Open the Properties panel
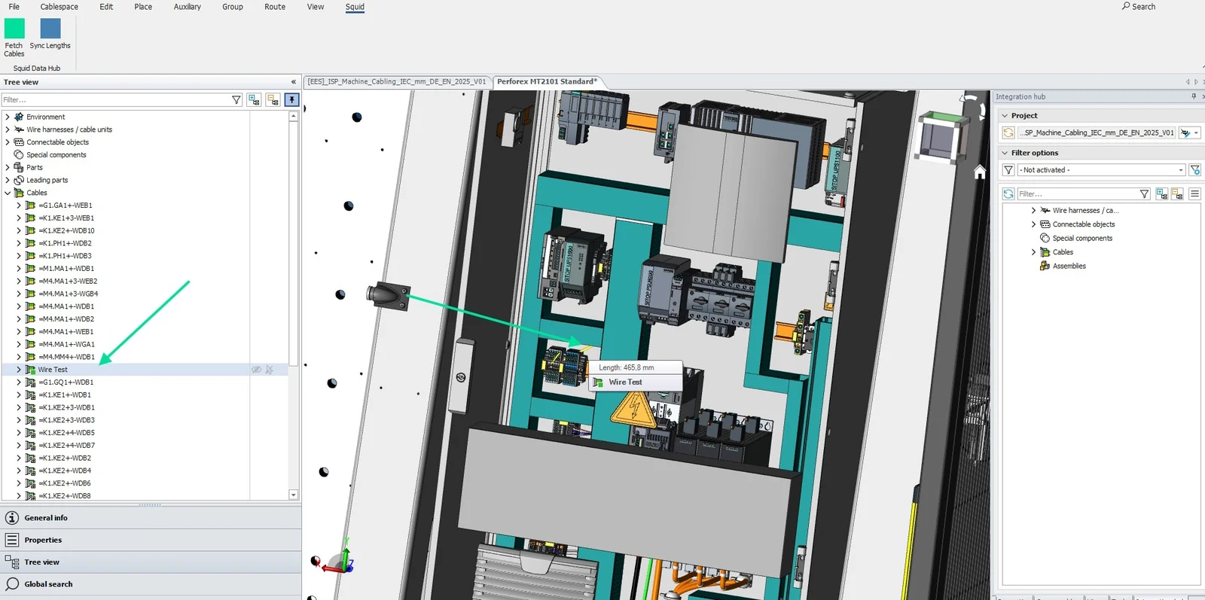Image resolution: width=1205 pixels, height=600 pixels. pos(151,540)
